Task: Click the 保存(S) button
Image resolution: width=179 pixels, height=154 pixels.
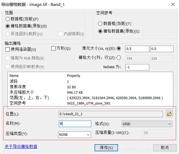Action: 106,148
